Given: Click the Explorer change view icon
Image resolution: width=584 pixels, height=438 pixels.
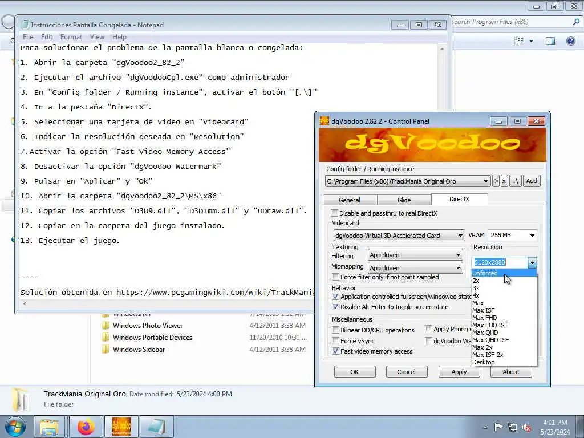Looking at the screenshot, I should [519, 41].
